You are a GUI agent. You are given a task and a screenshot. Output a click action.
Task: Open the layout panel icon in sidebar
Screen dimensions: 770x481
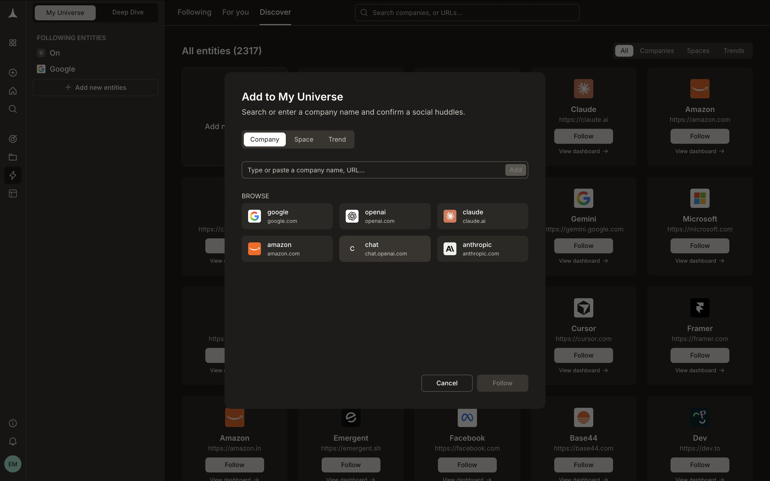click(x=13, y=193)
